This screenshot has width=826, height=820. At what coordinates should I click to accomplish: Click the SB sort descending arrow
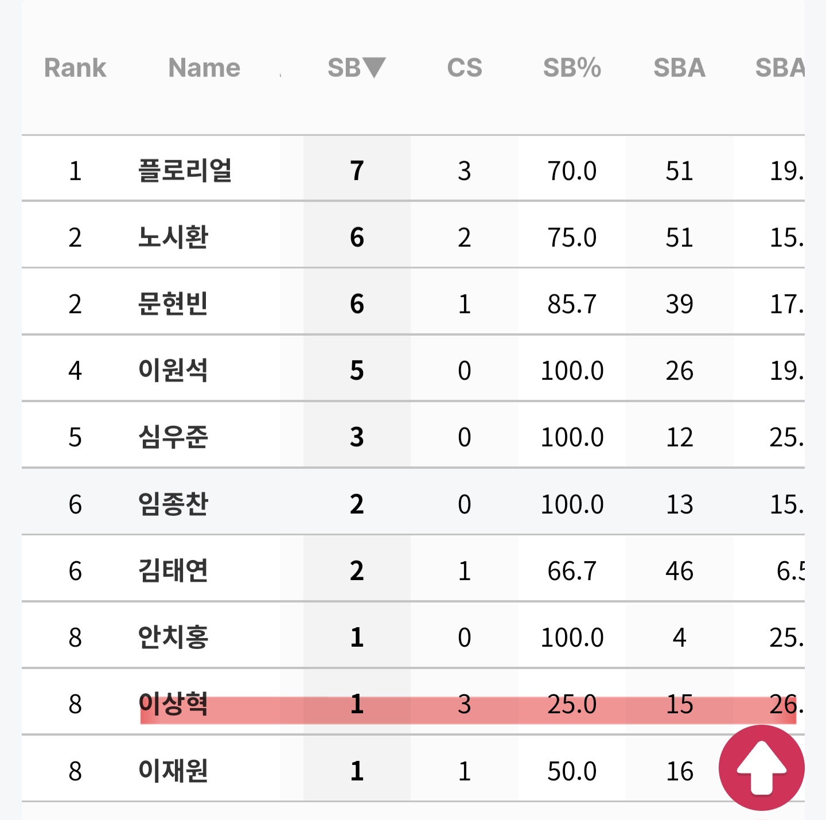coord(374,68)
